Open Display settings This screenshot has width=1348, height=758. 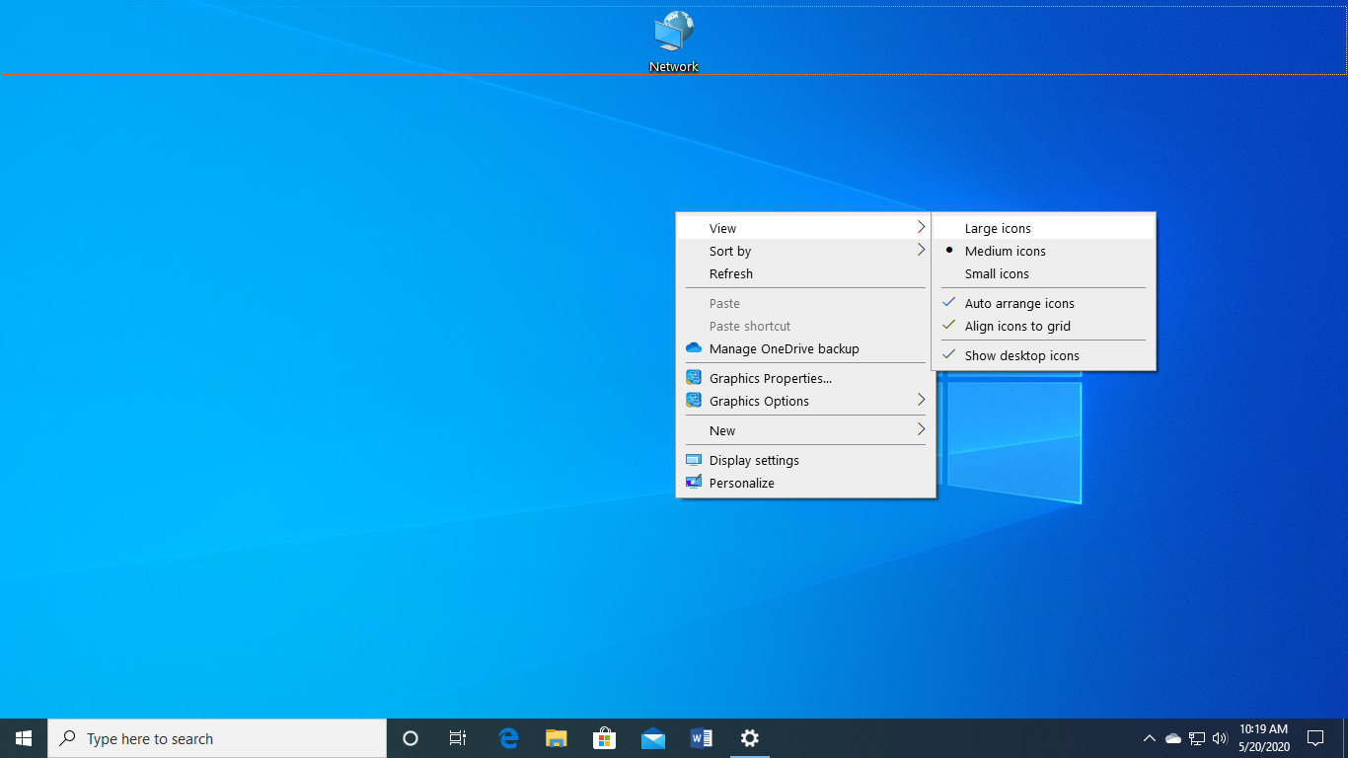point(805,460)
